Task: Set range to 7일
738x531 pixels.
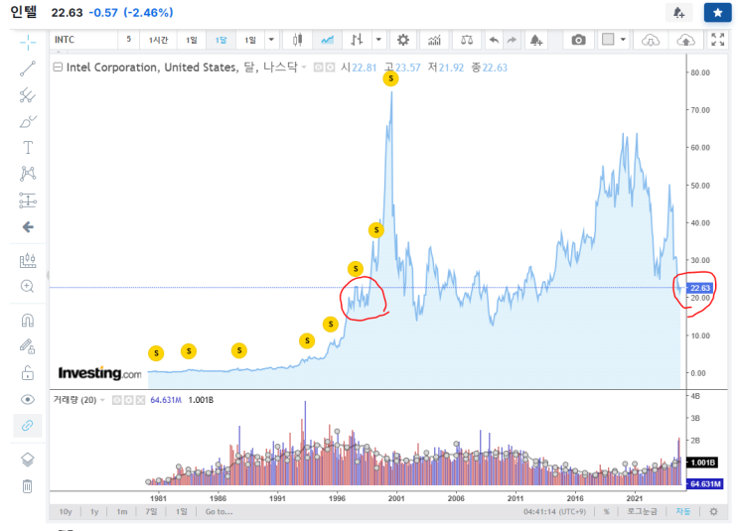Action: (x=151, y=511)
